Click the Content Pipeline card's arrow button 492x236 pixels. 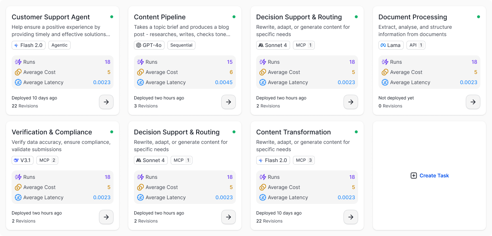[x=229, y=102]
